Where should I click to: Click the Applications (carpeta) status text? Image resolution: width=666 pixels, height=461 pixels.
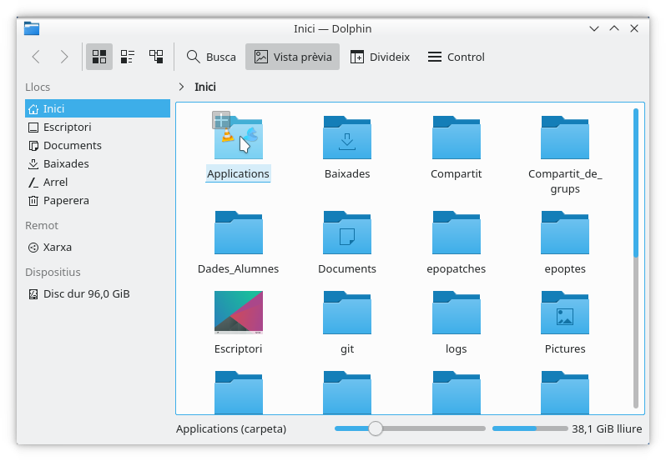click(231, 428)
